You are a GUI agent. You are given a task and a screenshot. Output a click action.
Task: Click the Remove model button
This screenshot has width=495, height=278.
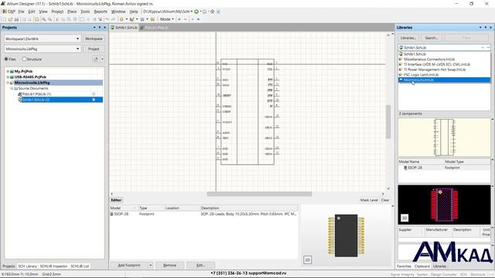(x=169, y=266)
